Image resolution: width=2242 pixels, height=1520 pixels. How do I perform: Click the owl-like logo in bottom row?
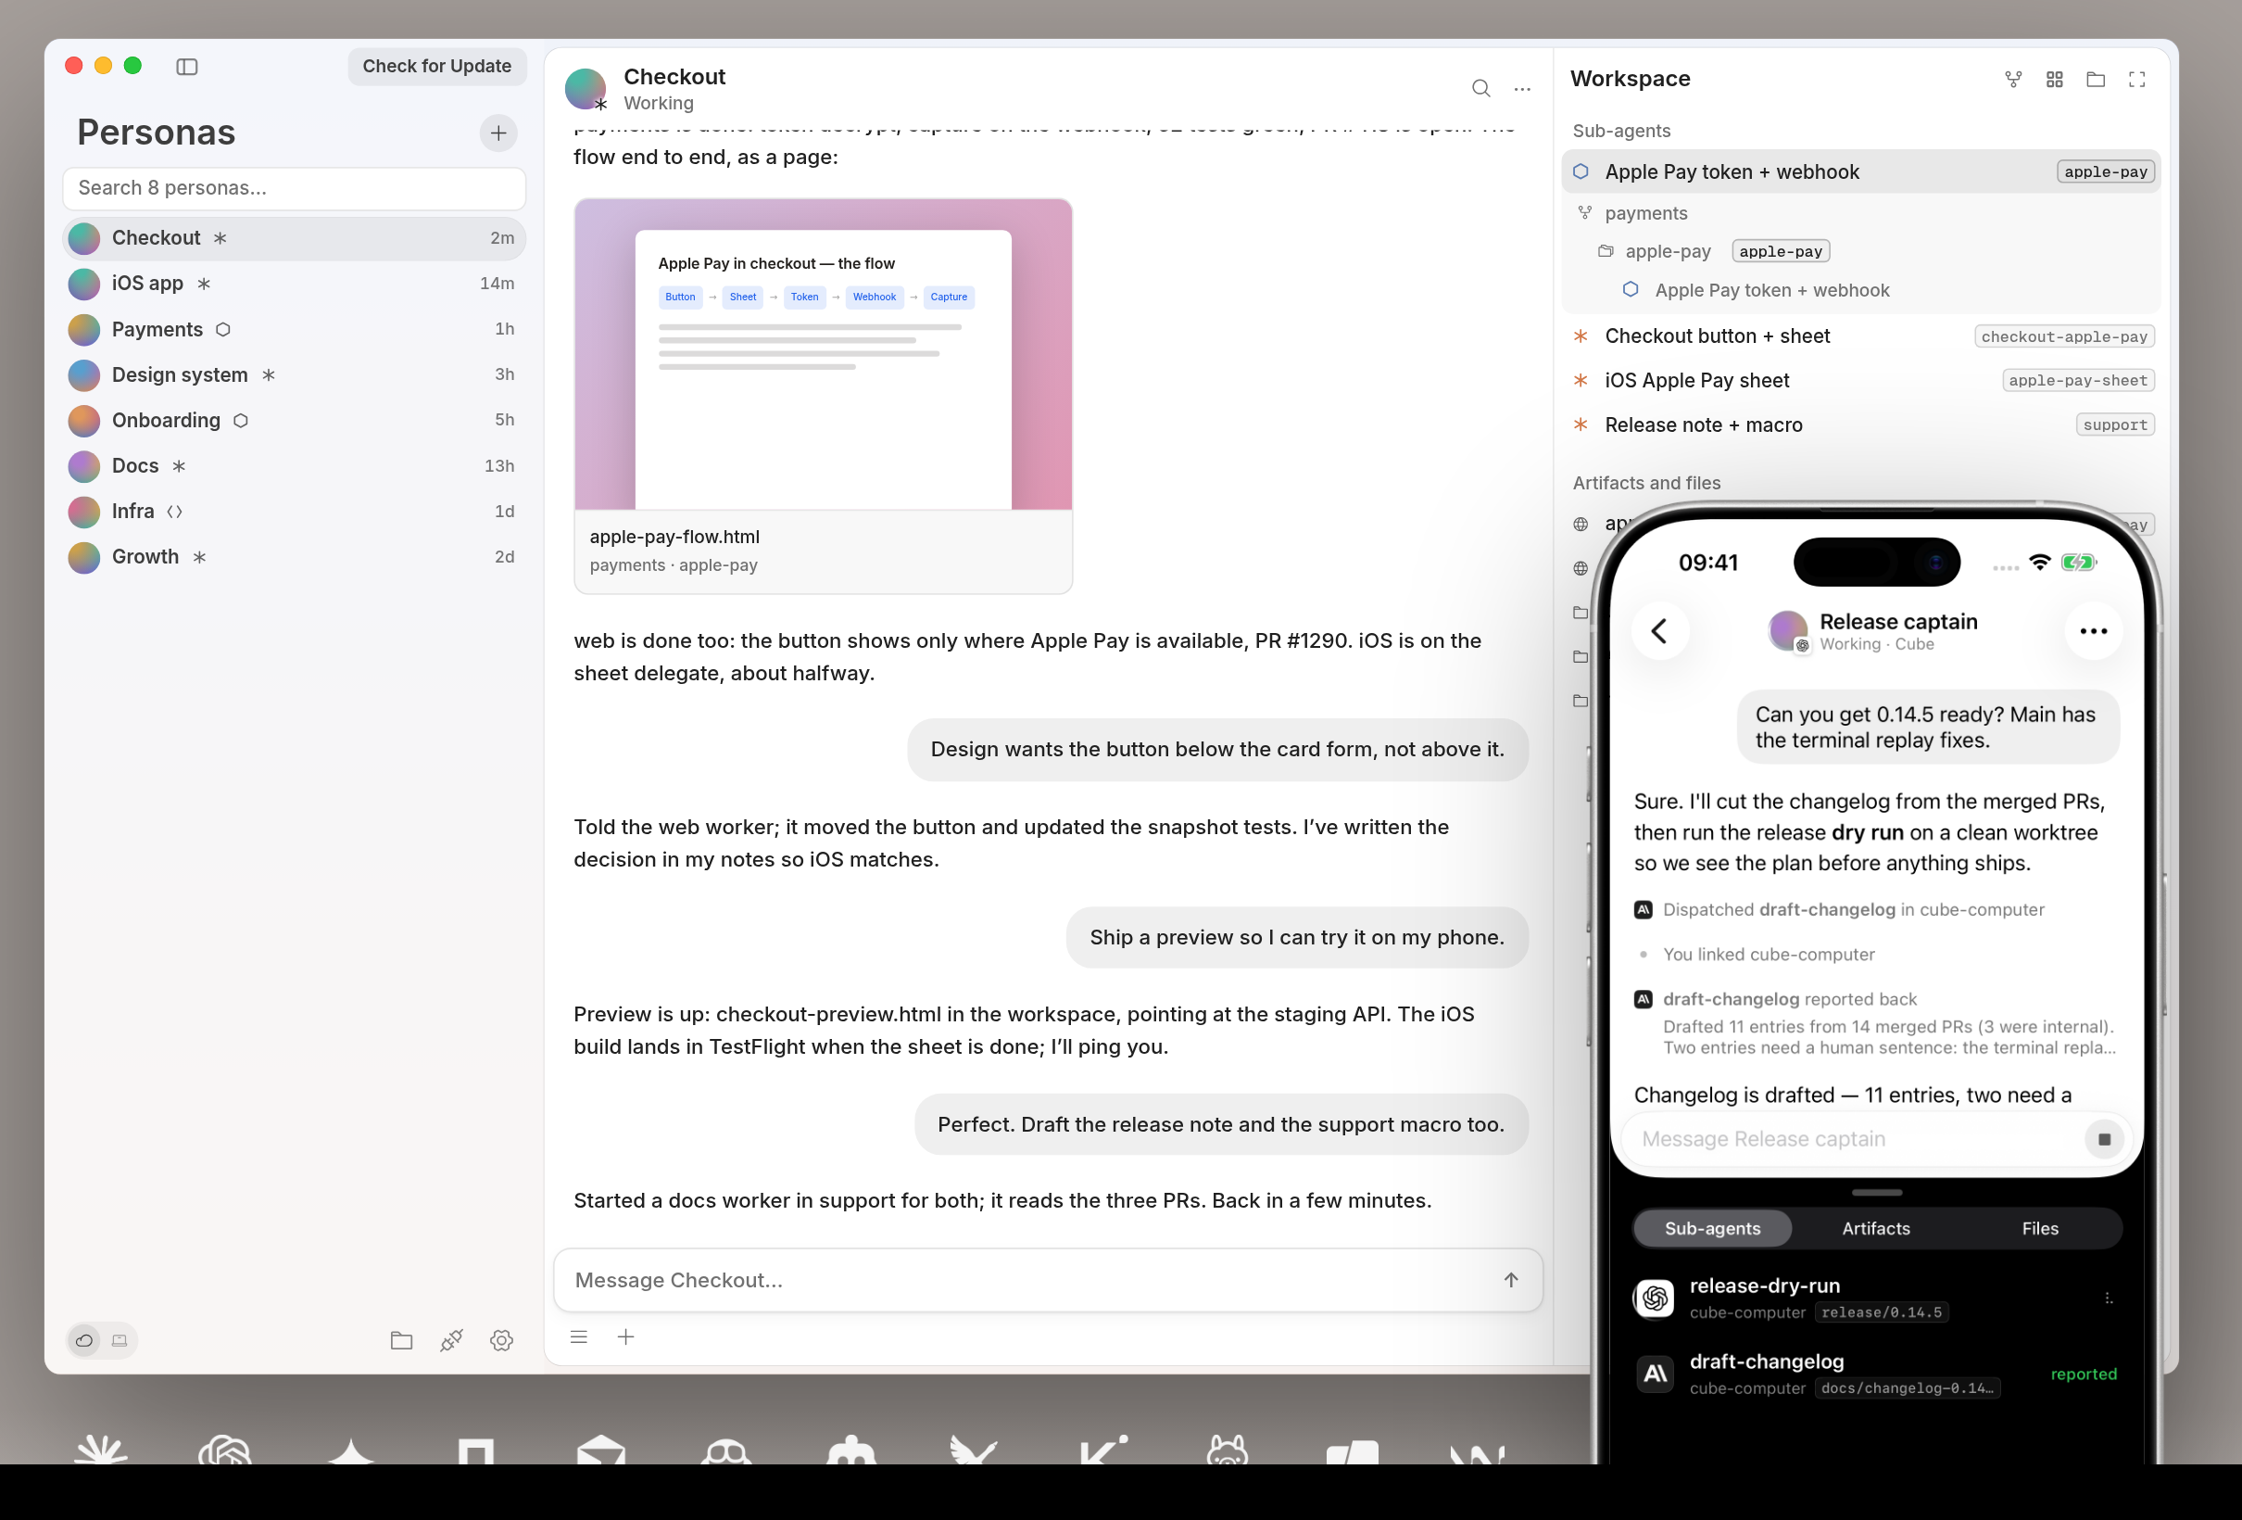(726, 1451)
